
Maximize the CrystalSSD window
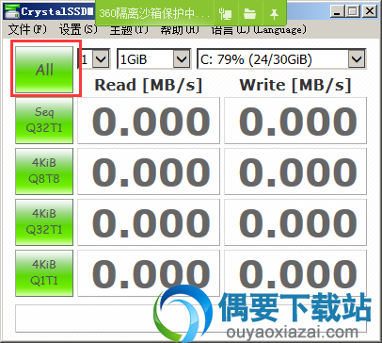353,11
